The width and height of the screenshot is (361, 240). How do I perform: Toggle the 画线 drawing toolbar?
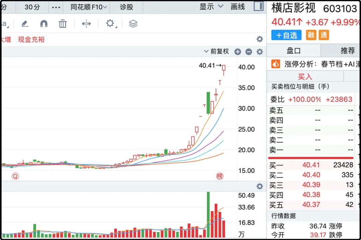(x=238, y=7)
